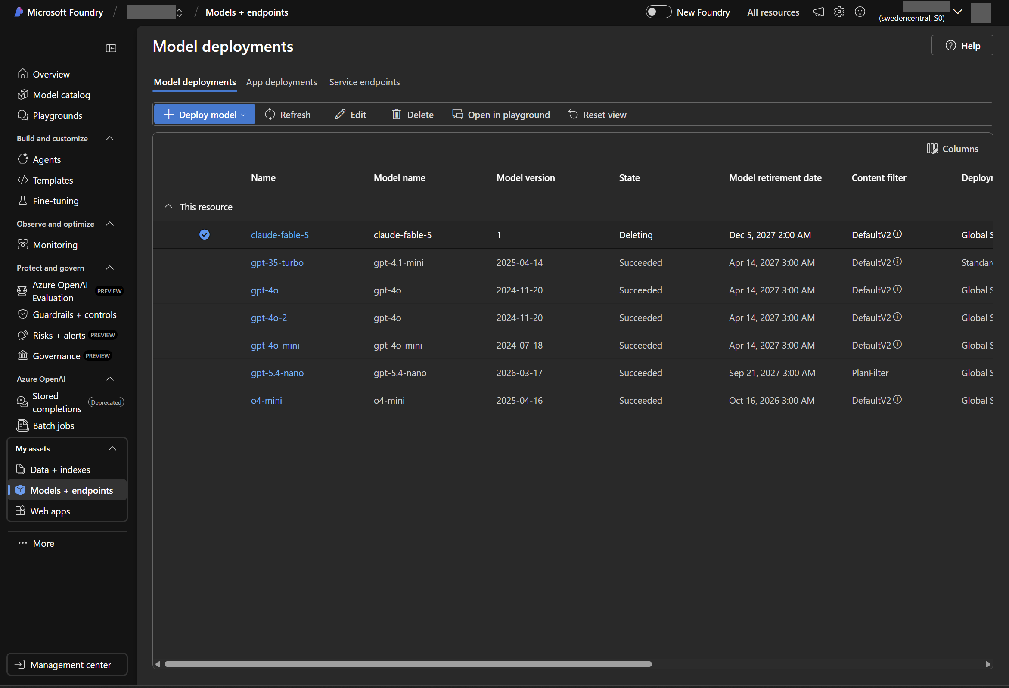The image size is (1009, 688).
Task: Open the gpt-5.4-nano deployment link
Action: (277, 372)
